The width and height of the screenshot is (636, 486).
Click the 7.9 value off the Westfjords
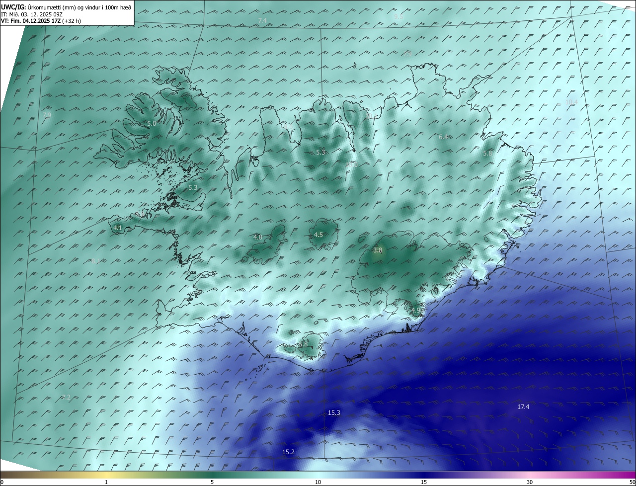[x=47, y=115]
